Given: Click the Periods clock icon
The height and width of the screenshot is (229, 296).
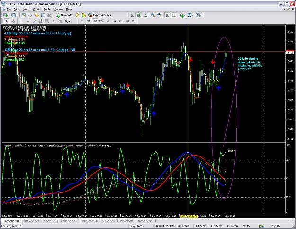Looking at the screenshot, I should tap(189, 15).
